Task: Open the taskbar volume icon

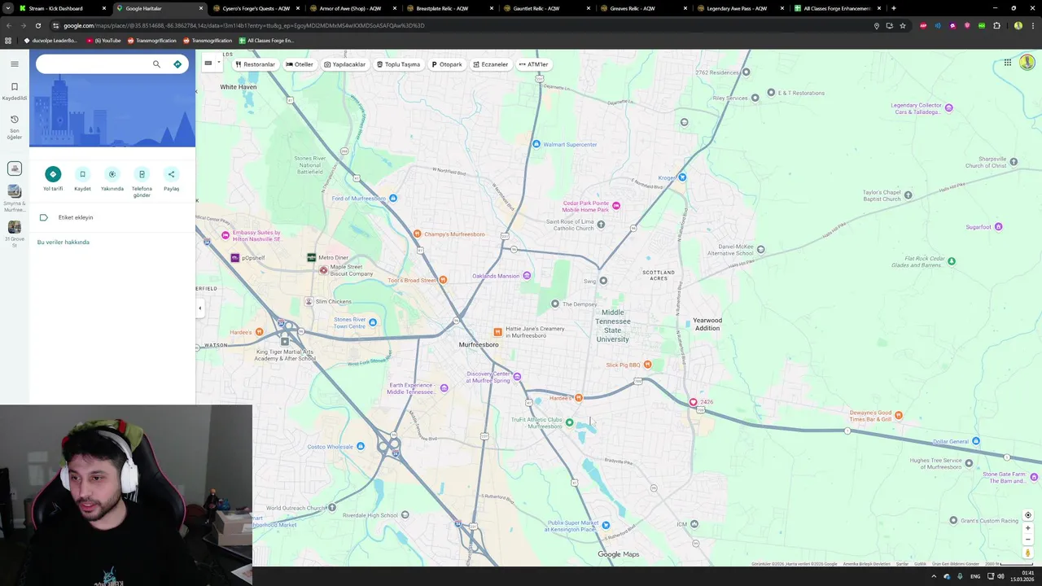Action: [x=1000, y=576]
